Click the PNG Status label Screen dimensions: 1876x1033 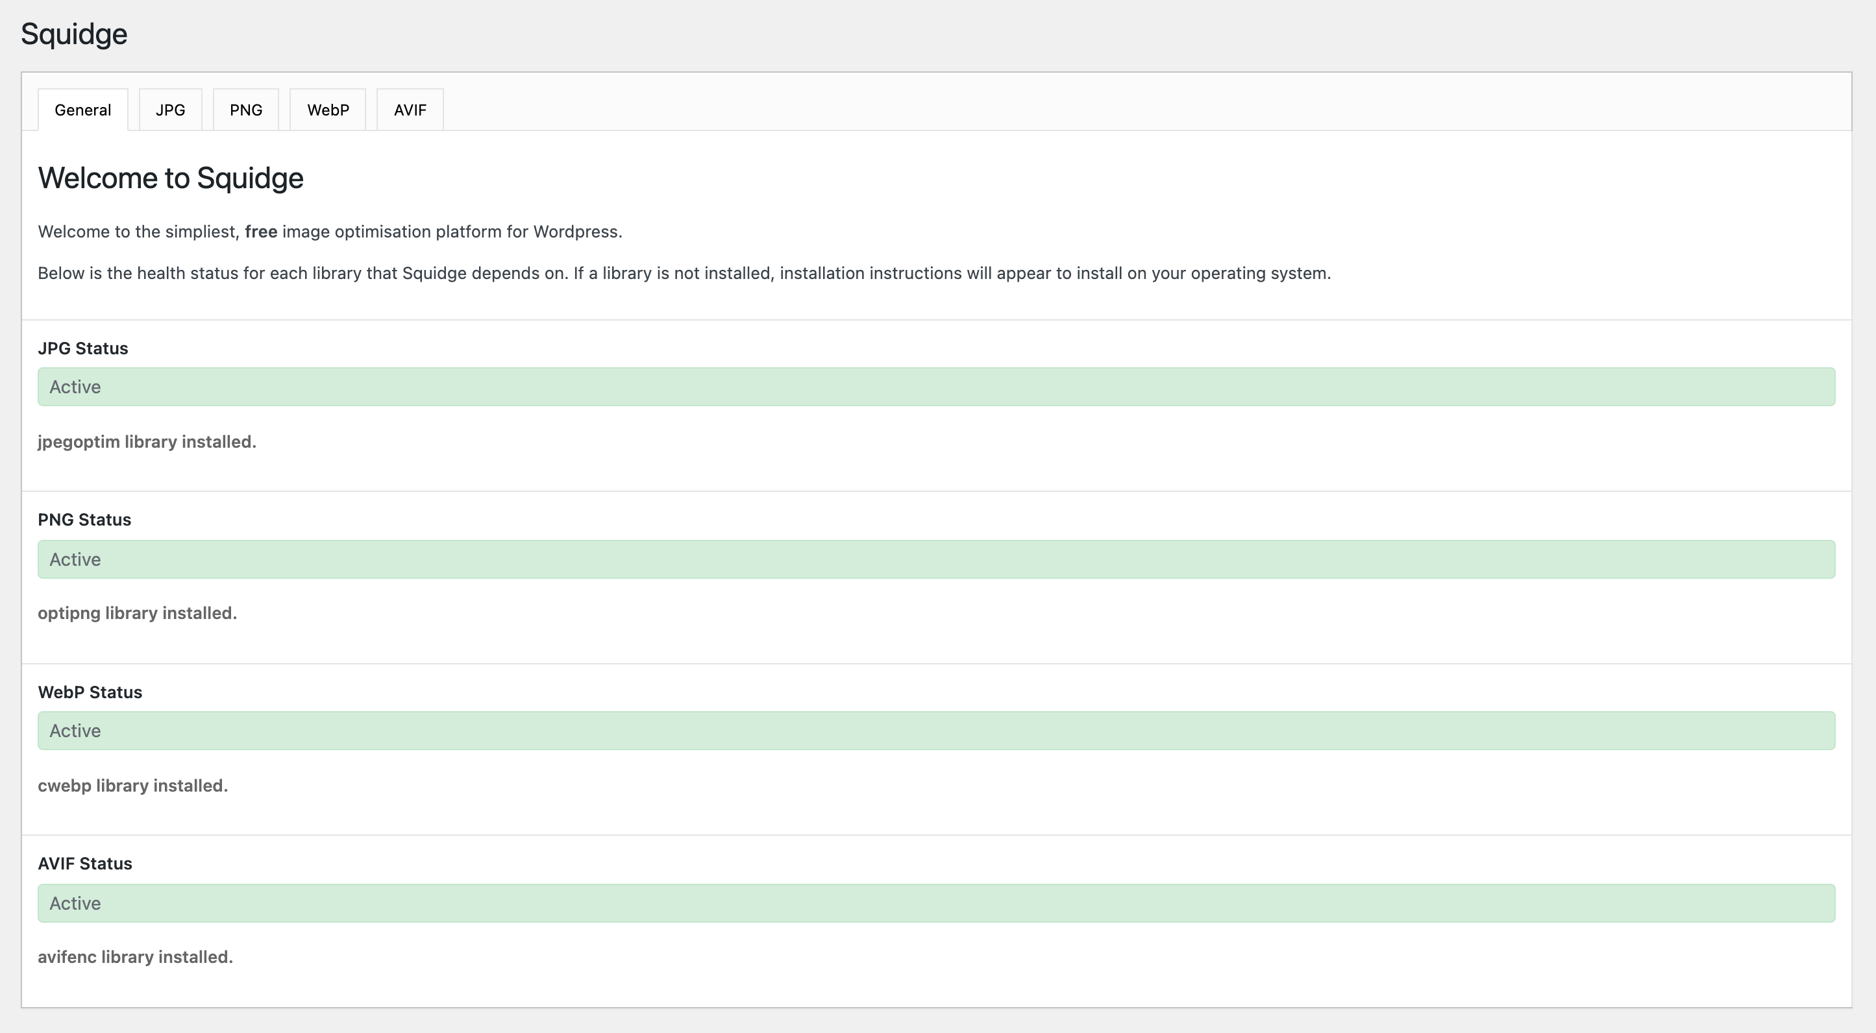pyautogui.click(x=84, y=520)
